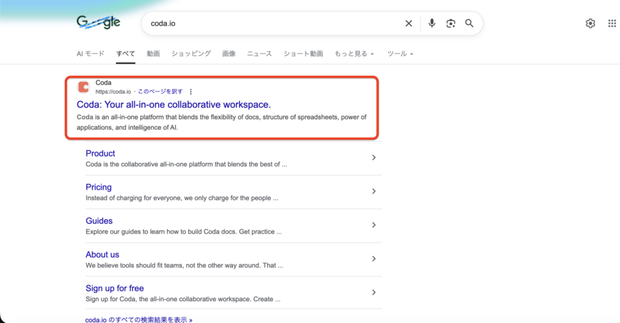Start voice search with microphone icon
The height and width of the screenshot is (323, 620).
432,24
